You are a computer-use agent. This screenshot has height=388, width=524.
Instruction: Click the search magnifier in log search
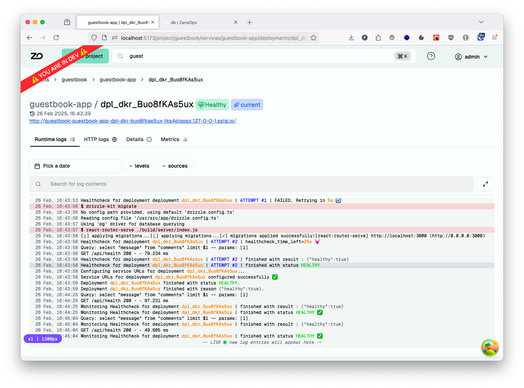point(38,184)
